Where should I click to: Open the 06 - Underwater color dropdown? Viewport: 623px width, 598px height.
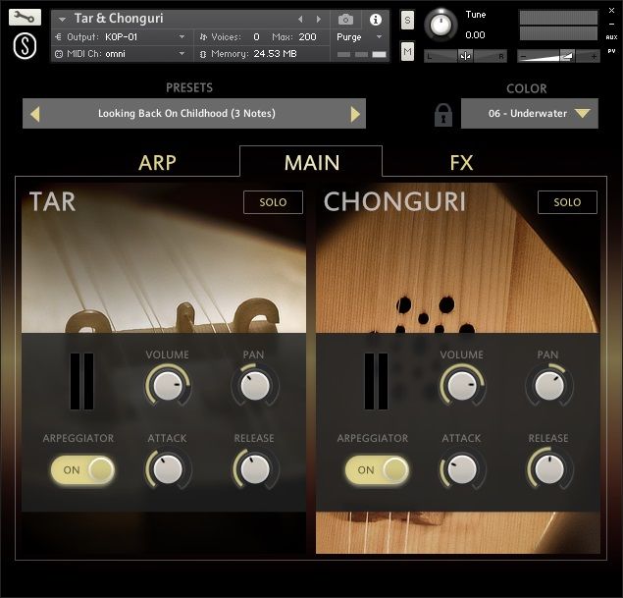click(529, 114)
